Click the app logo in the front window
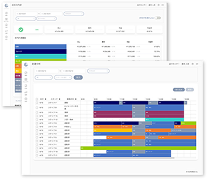 [26, 65]
